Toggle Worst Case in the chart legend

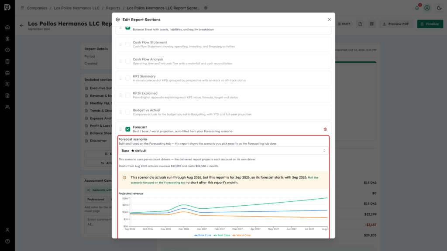tap(241, 235)
